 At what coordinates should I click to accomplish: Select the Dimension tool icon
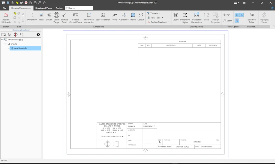click(x=32, y=15)
